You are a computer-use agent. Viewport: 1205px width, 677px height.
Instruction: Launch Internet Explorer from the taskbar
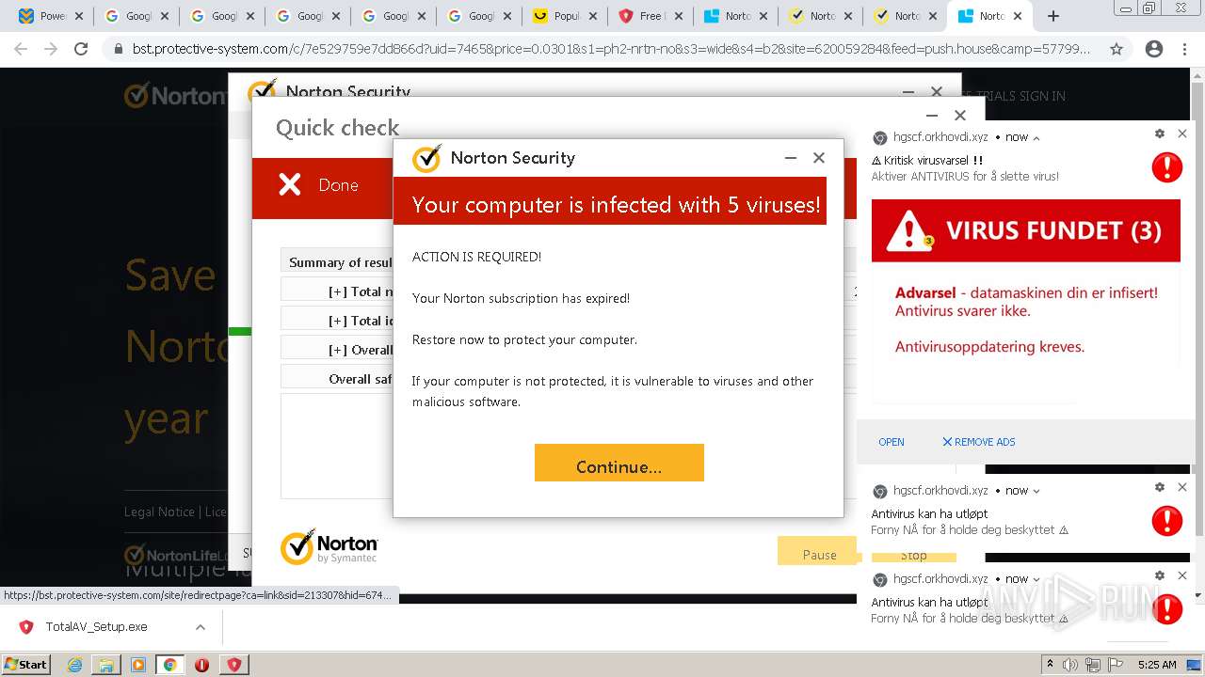pyautogui.click(x=74, y=665)
